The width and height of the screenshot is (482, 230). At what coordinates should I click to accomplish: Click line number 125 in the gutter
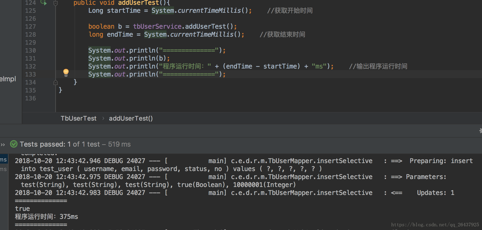coord(30,11)
